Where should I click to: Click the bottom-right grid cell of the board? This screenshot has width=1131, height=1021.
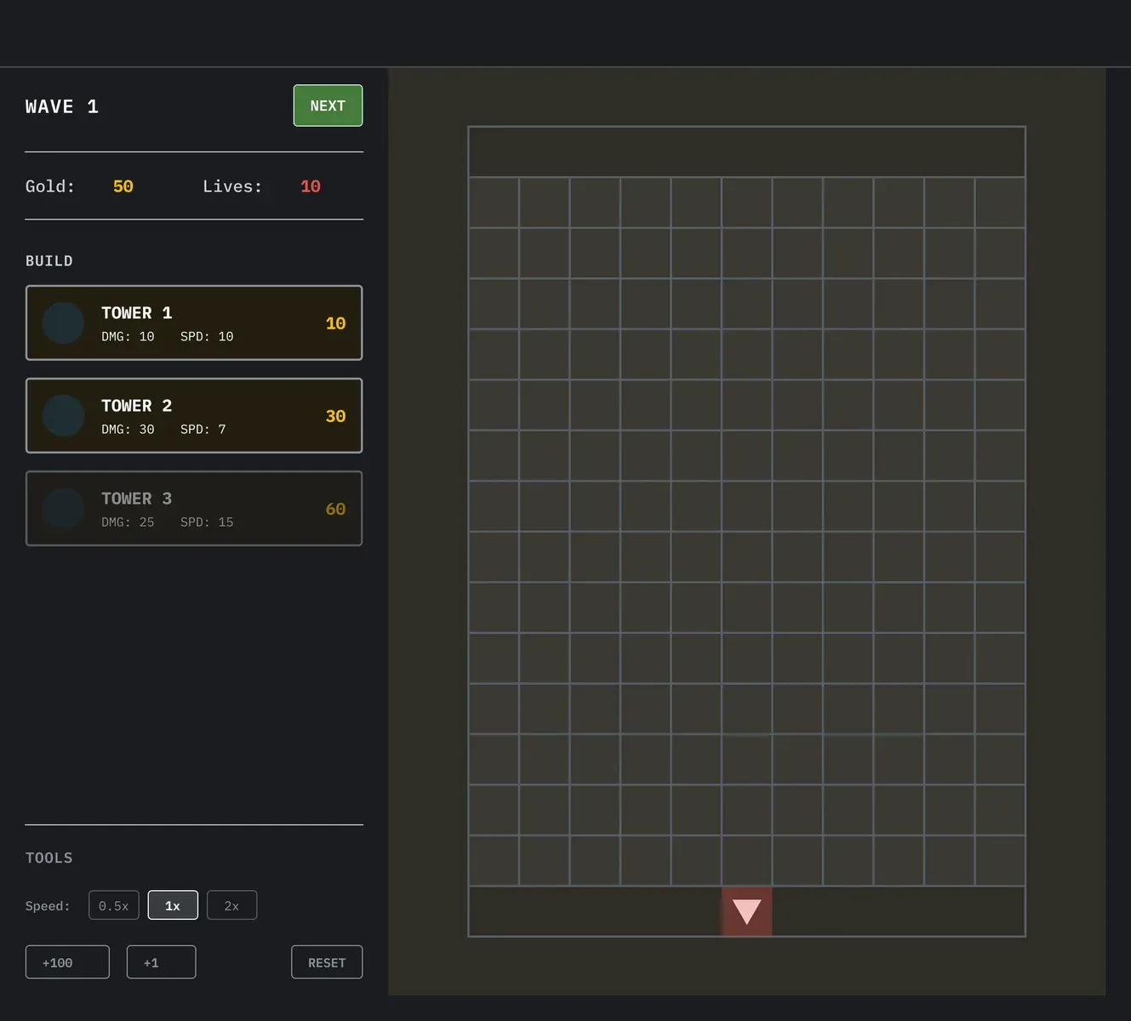click(1000, 861)
